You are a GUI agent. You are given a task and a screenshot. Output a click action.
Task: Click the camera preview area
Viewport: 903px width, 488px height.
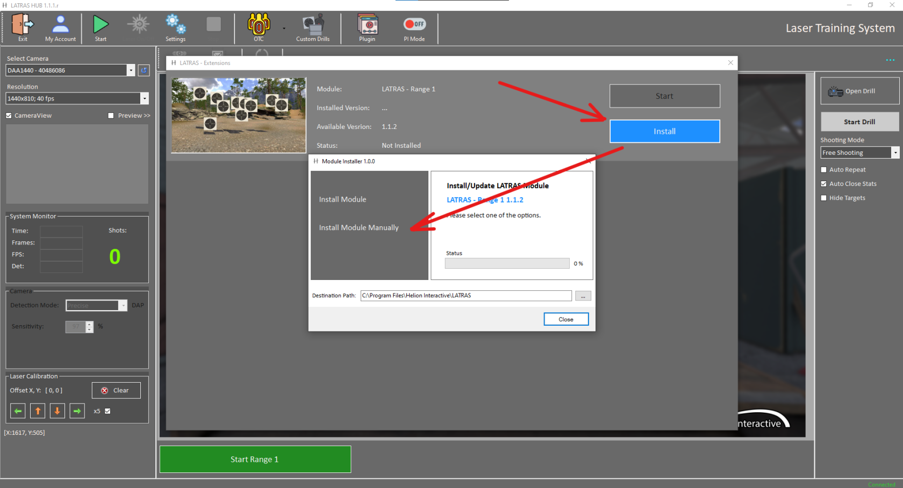pyautogui.click(x=77, y=164)
